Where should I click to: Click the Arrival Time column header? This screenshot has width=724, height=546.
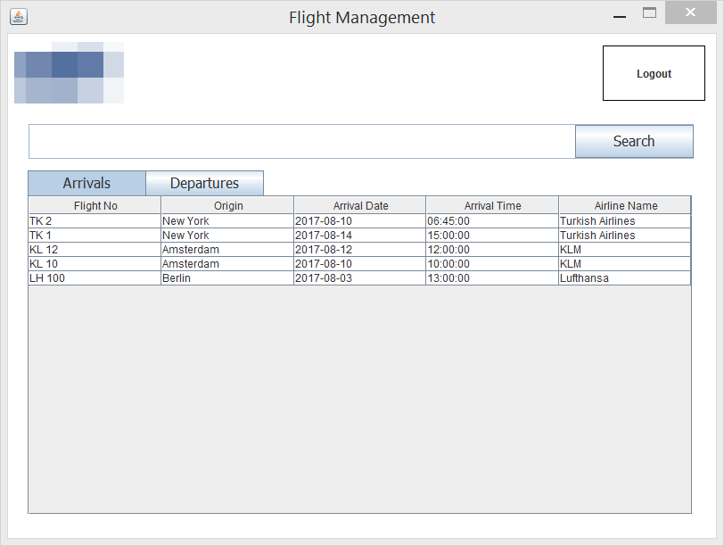491,205
